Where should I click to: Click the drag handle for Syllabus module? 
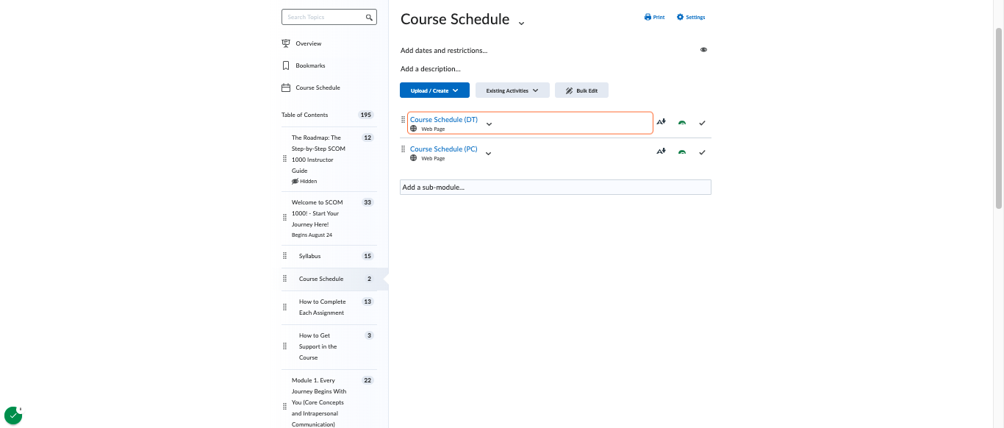285,256
